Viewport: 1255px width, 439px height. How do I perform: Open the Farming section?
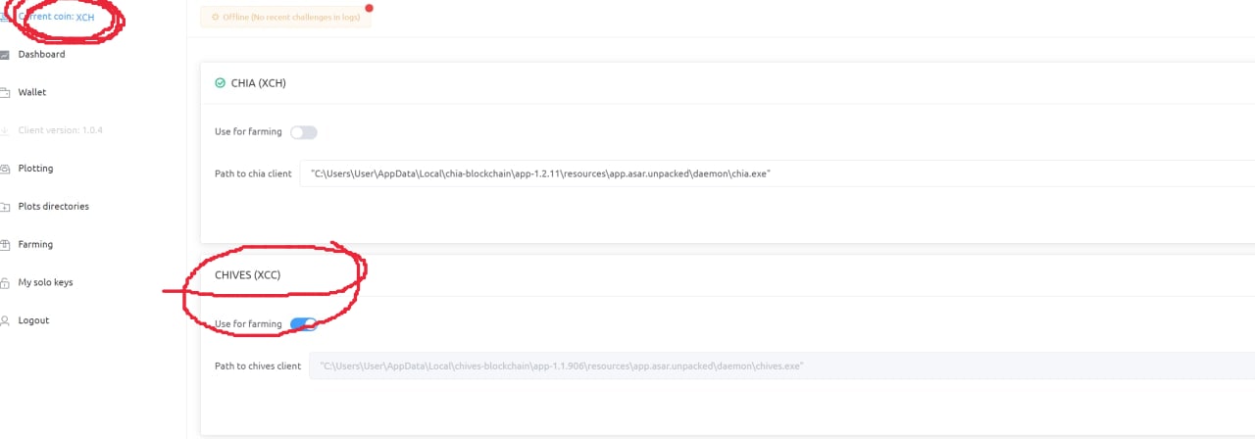coord(35,245)
